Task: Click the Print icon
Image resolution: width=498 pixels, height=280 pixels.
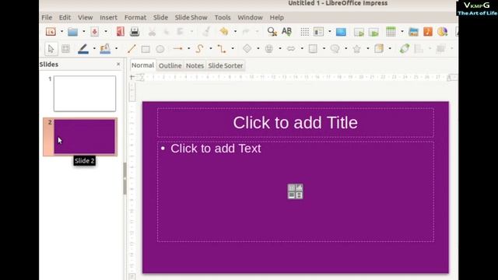Action: [x=135, y=31]
